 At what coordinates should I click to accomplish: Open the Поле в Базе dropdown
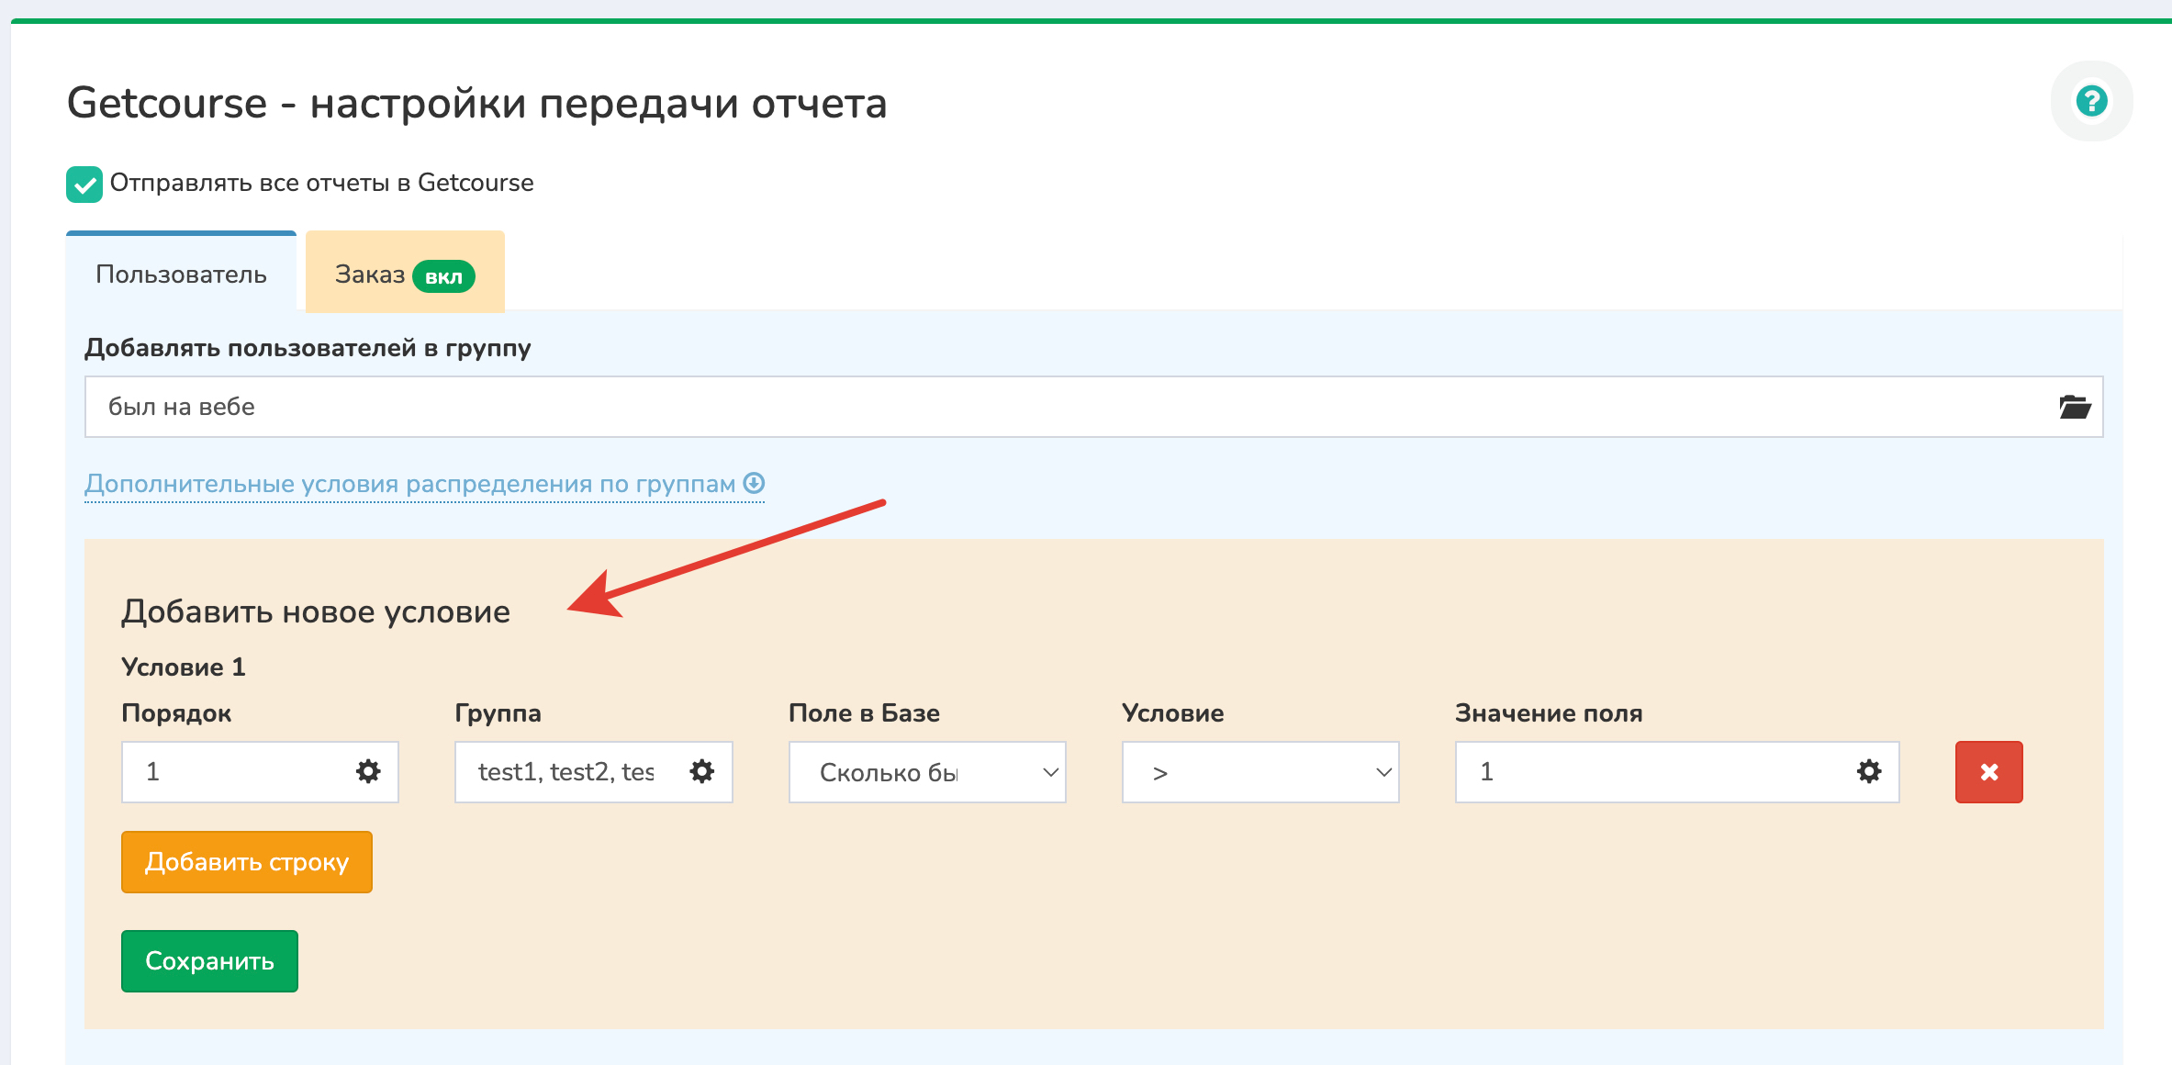926,772
